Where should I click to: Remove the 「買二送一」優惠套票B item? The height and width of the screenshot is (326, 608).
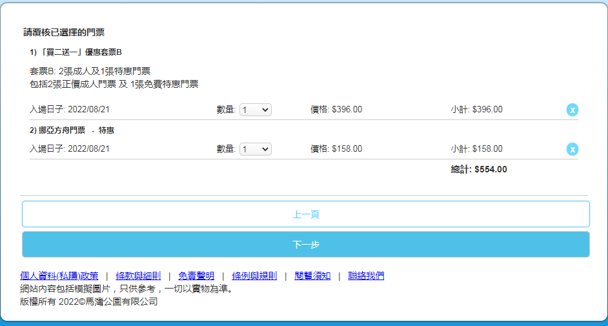573,110
